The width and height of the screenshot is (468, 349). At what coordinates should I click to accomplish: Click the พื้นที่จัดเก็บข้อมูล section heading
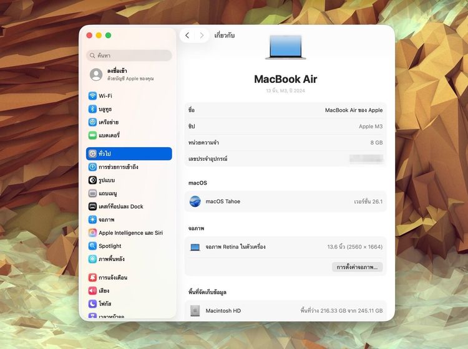(207, 292)
